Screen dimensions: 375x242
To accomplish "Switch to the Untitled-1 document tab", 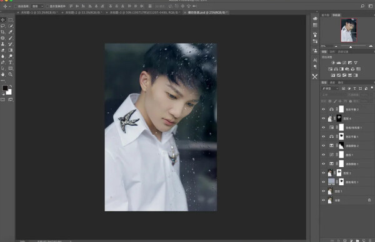I will tap(39, 12).
